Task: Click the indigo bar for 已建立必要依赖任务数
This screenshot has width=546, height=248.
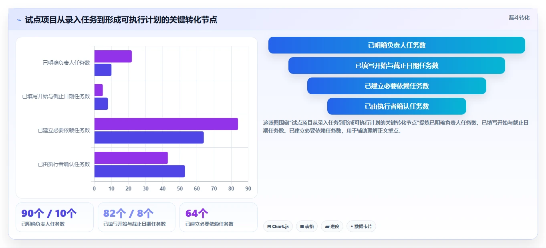Action: 149,137
